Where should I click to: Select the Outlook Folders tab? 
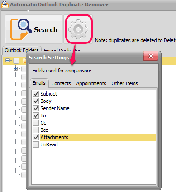coord(22,50)
